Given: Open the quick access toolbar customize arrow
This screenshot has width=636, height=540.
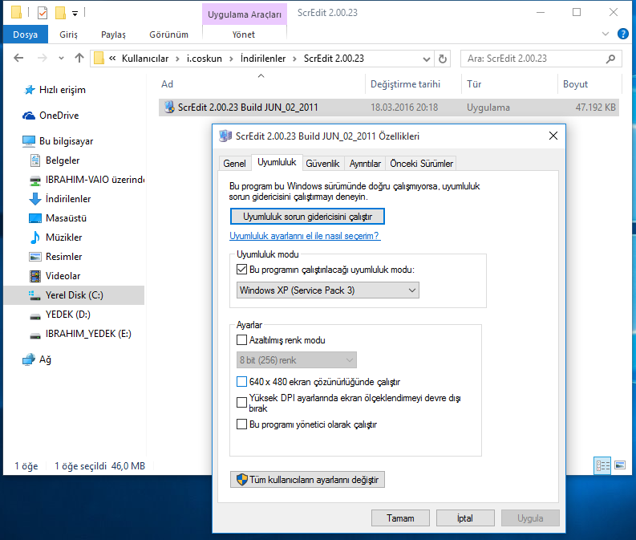Looking at the screenshot, I should coord(75,14).
